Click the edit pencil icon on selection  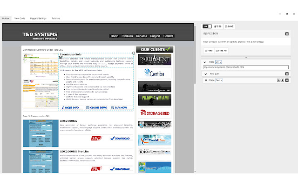61,57
